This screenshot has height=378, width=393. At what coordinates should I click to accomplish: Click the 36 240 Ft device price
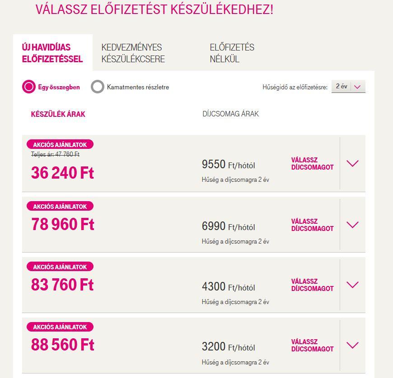click(x=62, y=173)
